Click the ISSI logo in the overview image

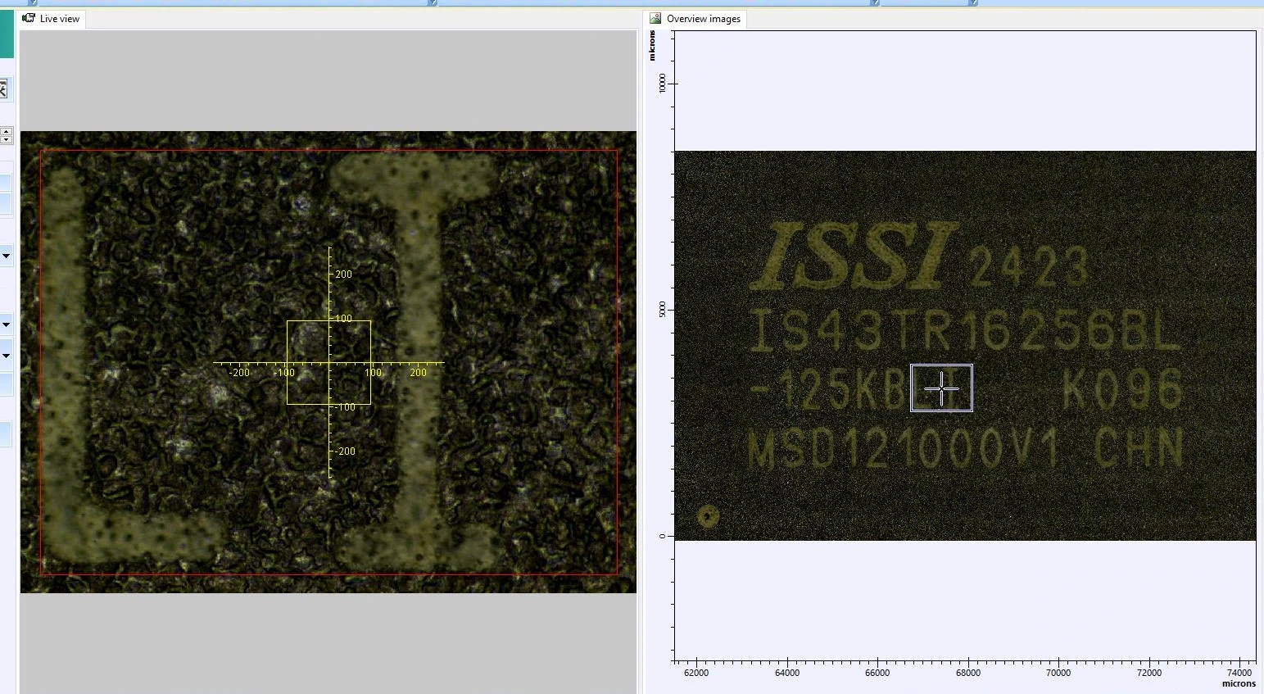(854, 256)
